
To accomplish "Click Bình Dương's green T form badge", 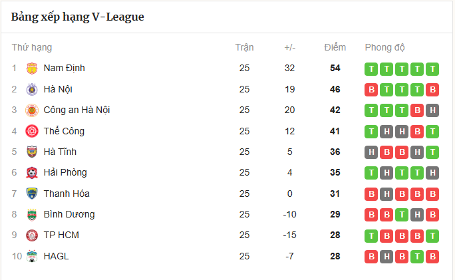I will [x=402, y=215].
